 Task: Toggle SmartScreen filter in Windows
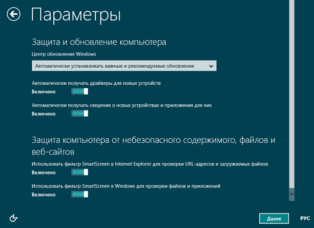pos(80,194)
